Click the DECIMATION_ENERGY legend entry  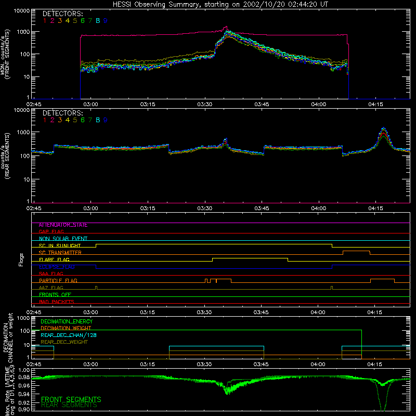pyautogui.click(x=67, y=321)
